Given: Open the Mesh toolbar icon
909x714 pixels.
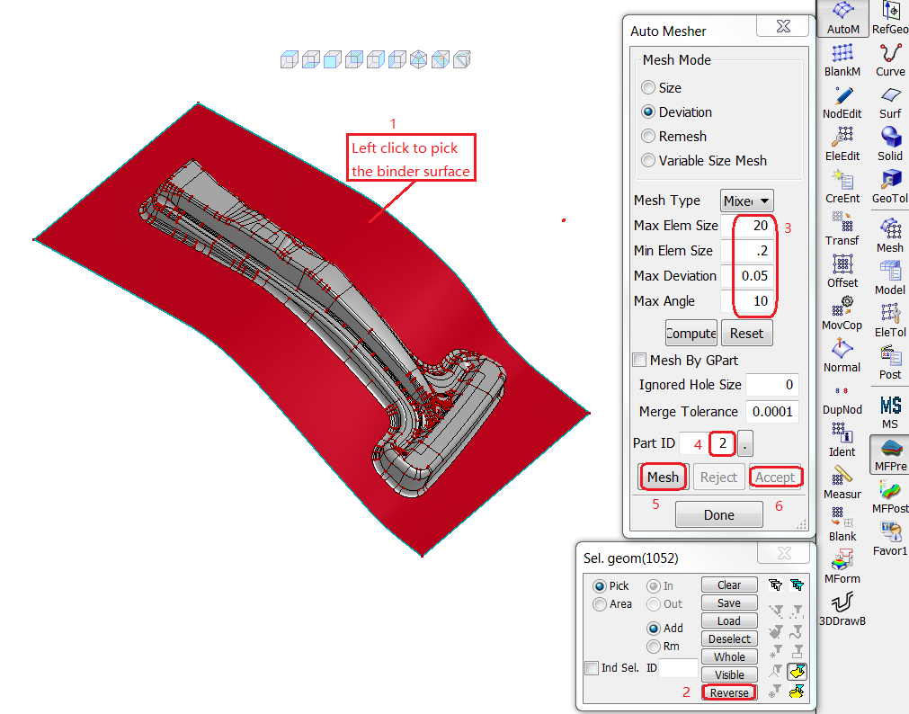Looking at the screenshot, I should click(890, 237).
